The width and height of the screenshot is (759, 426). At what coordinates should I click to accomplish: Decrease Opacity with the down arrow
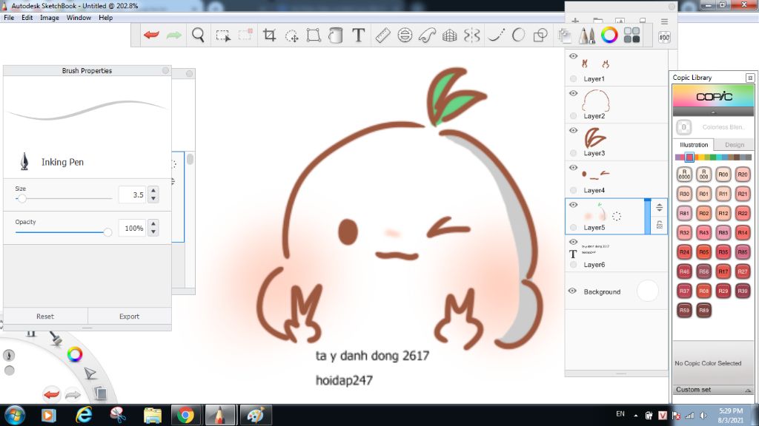pos(153,231)
